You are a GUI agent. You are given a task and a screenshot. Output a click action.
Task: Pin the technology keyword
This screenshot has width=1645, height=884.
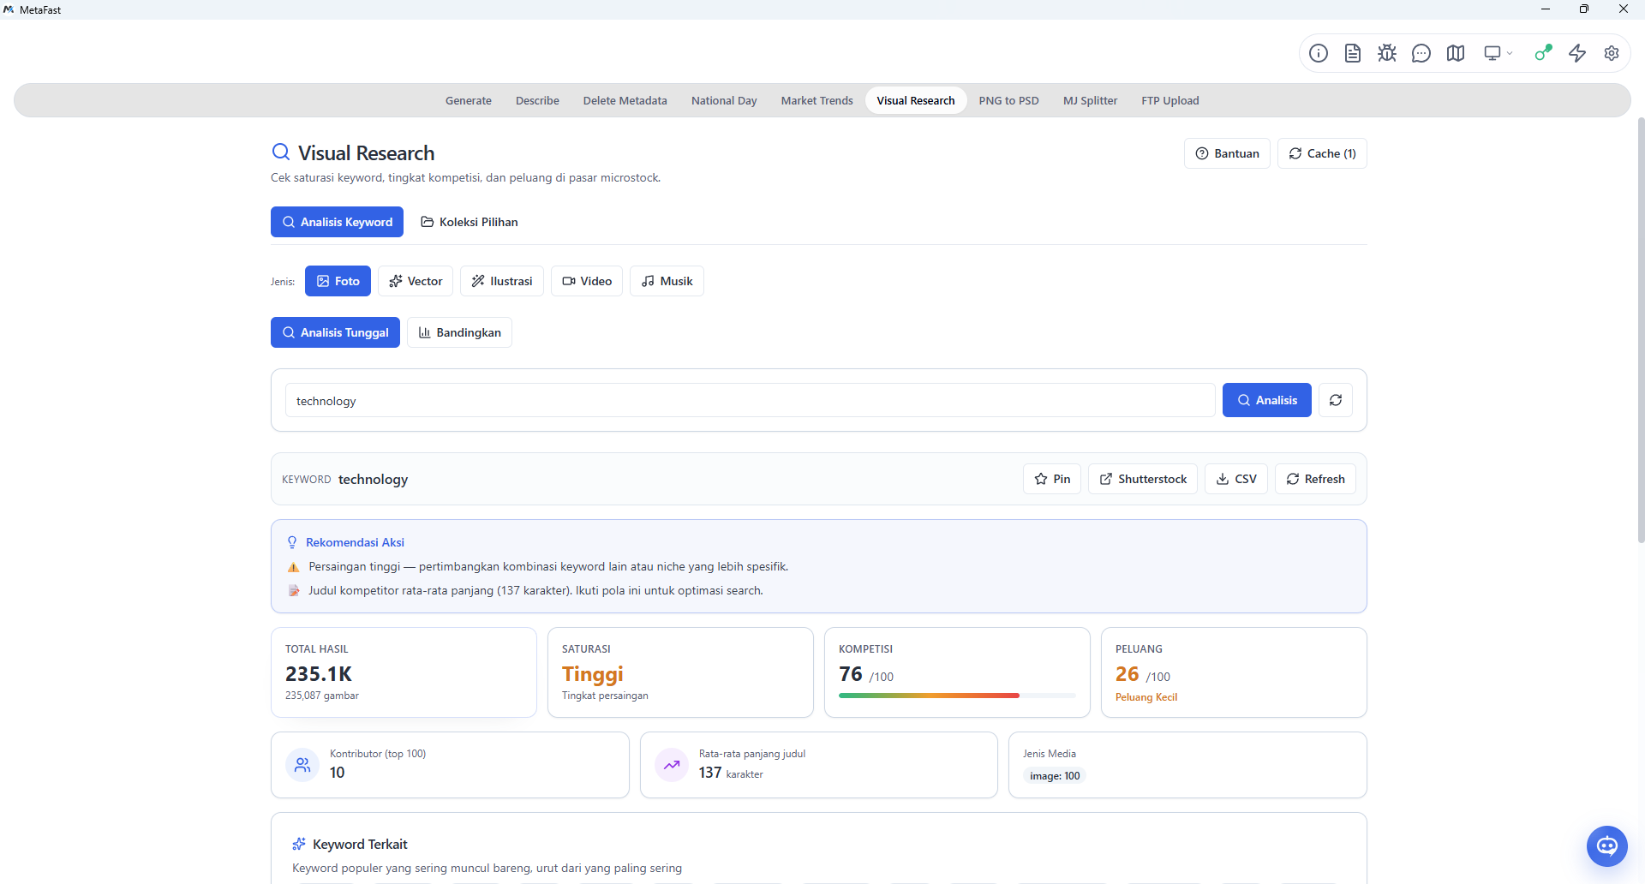point(1052,479)
